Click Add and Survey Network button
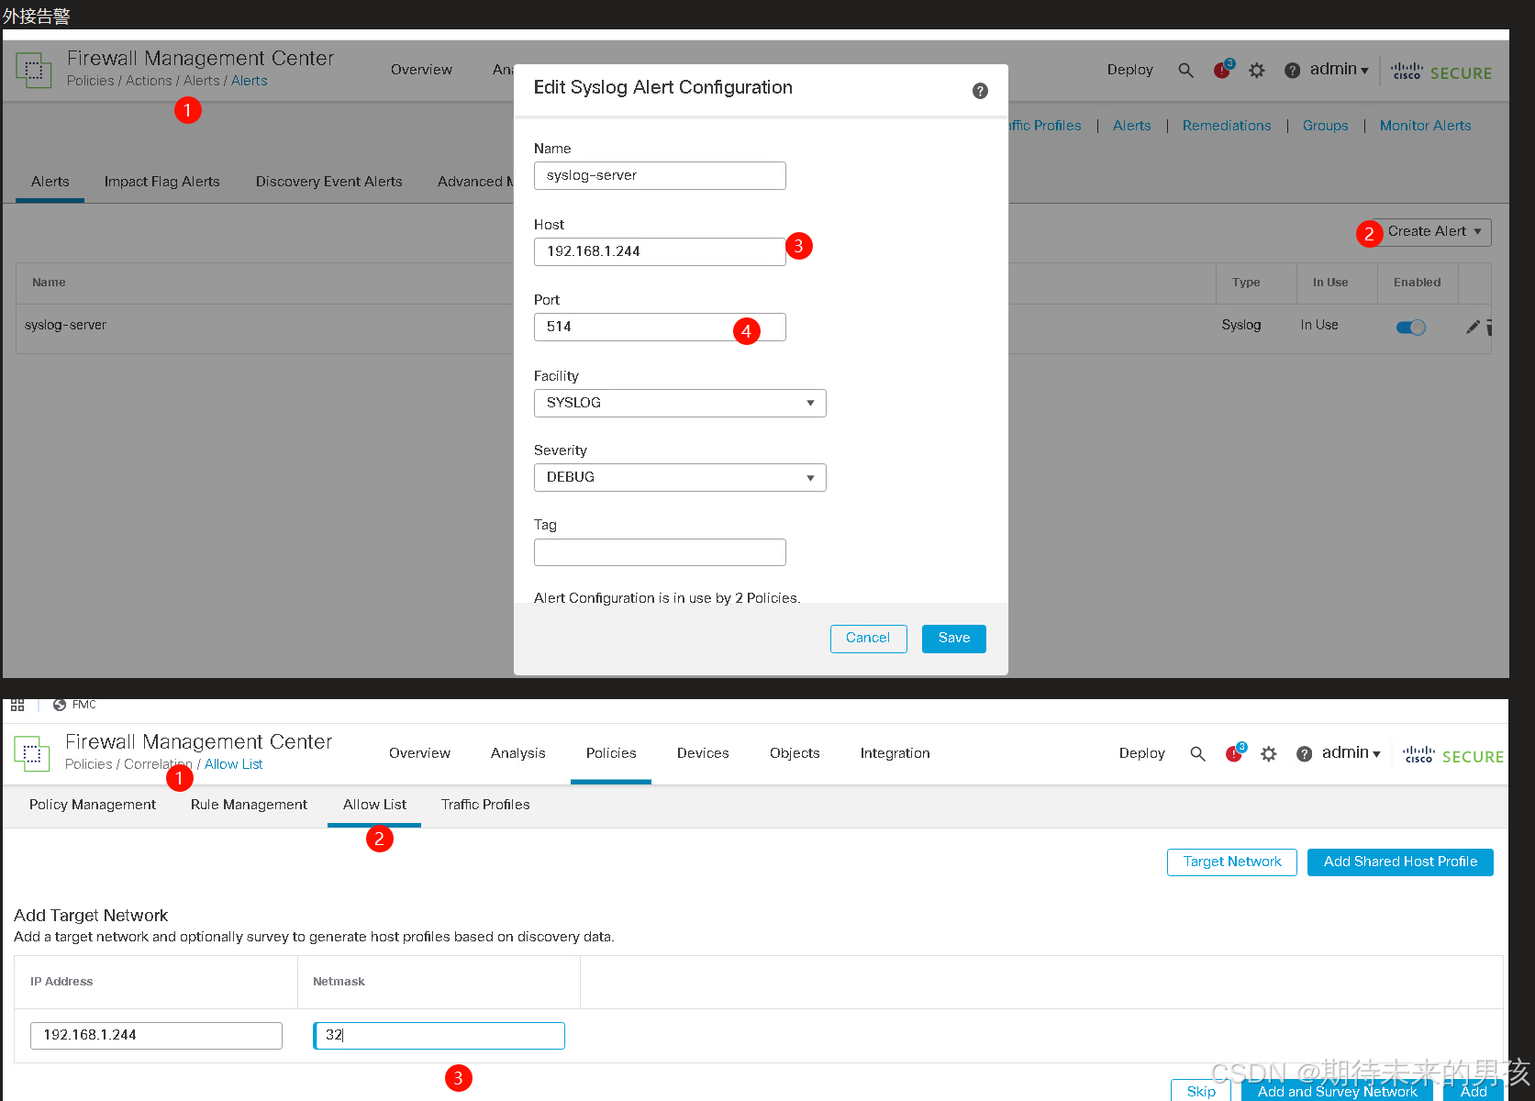 pyautogui.click(x=1337, y=1090)
